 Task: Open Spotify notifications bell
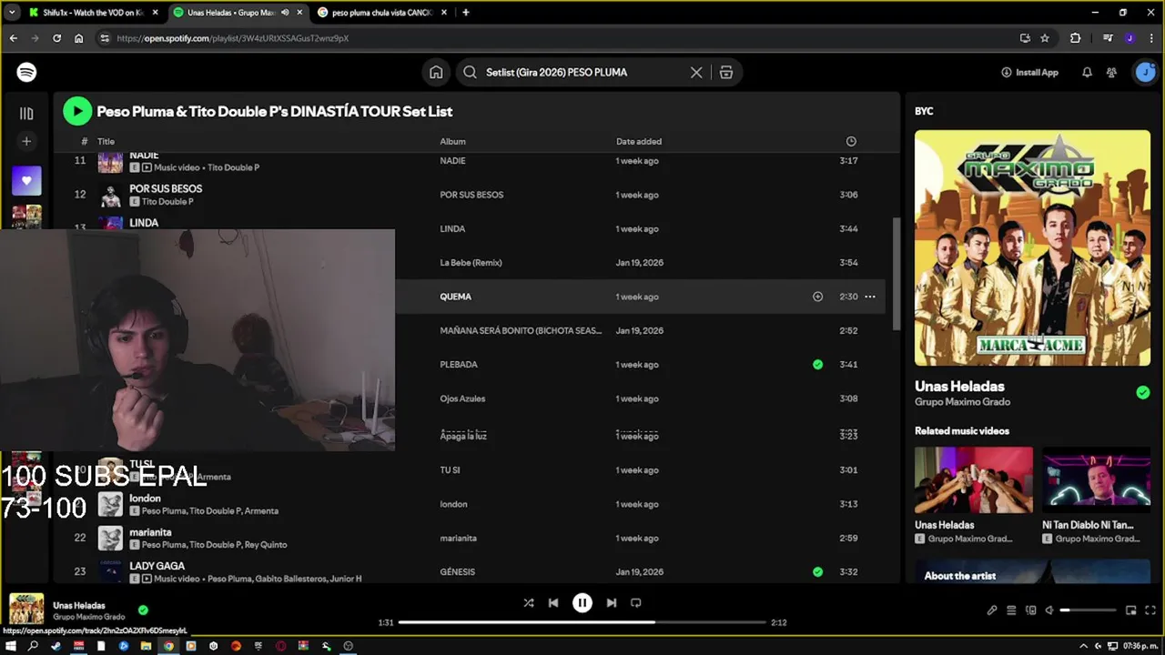1087,72
